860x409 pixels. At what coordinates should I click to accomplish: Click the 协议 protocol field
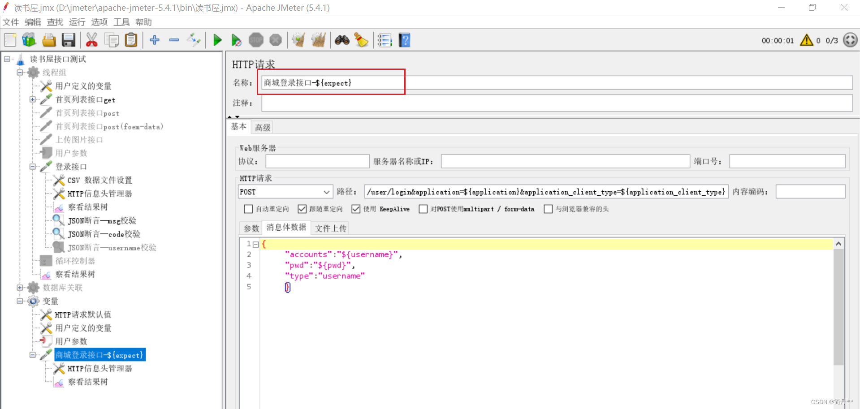tap(317, 161)
